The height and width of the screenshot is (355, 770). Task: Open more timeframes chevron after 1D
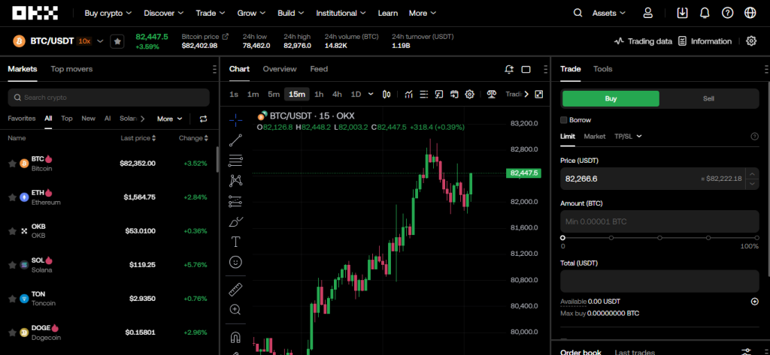point(371,94)
